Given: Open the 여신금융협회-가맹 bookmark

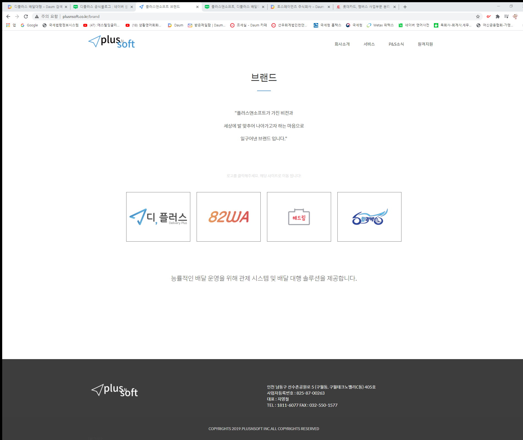Looking at the screenshot, I should (x=495, y=25).
